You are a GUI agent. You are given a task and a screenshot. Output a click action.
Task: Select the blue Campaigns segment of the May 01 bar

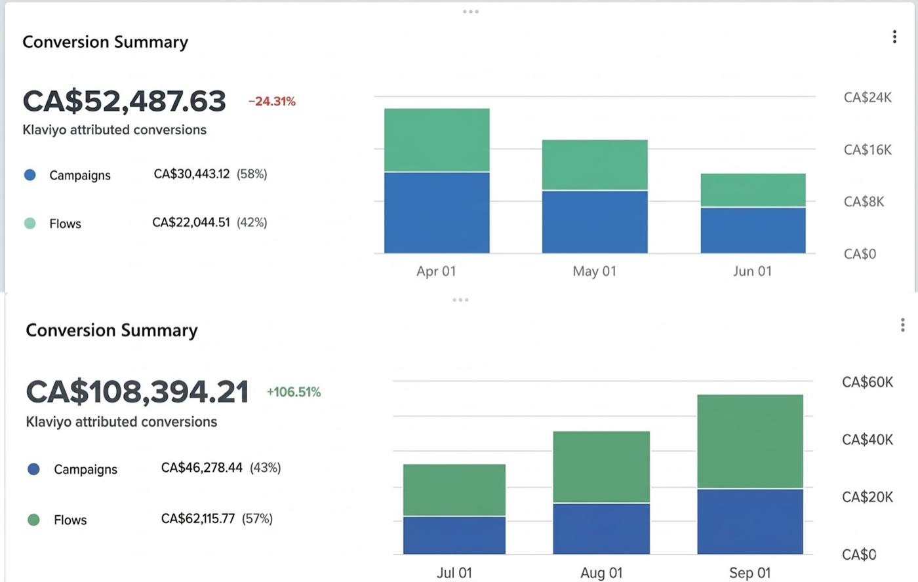(595, 222)
